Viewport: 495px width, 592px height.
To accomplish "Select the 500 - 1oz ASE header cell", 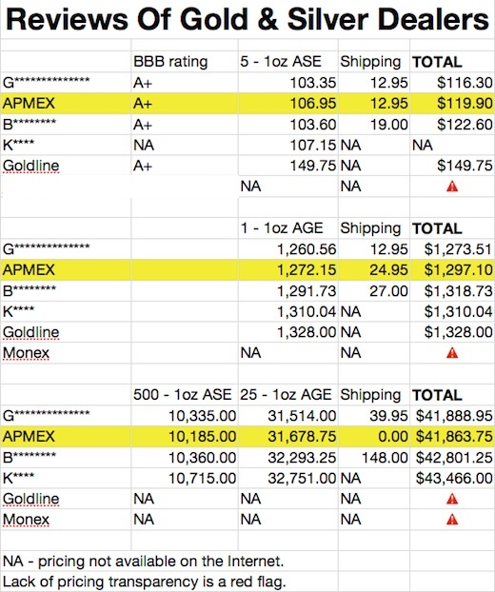I will (185, 395).
